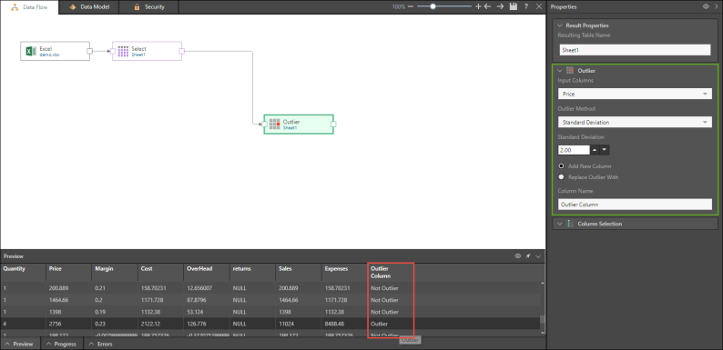Select the Add New Column radio button
This screenshot has height=350, width=723.
tap(561, 165)
